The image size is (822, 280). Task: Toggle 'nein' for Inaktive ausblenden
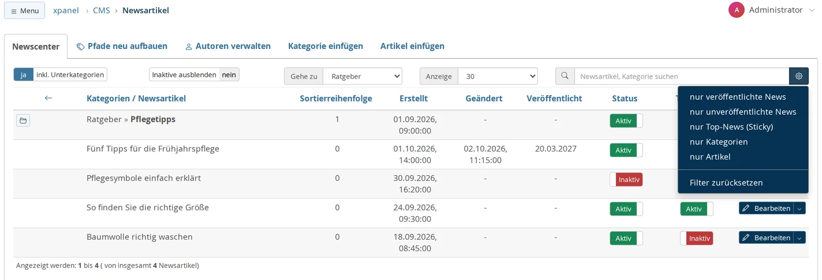pyautogui.click(x=229, y=74)
